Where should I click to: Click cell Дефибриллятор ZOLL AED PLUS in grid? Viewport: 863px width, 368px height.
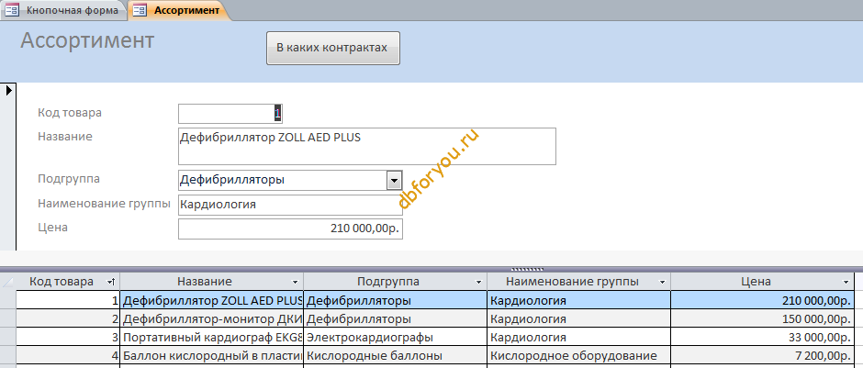click(212, 300)
